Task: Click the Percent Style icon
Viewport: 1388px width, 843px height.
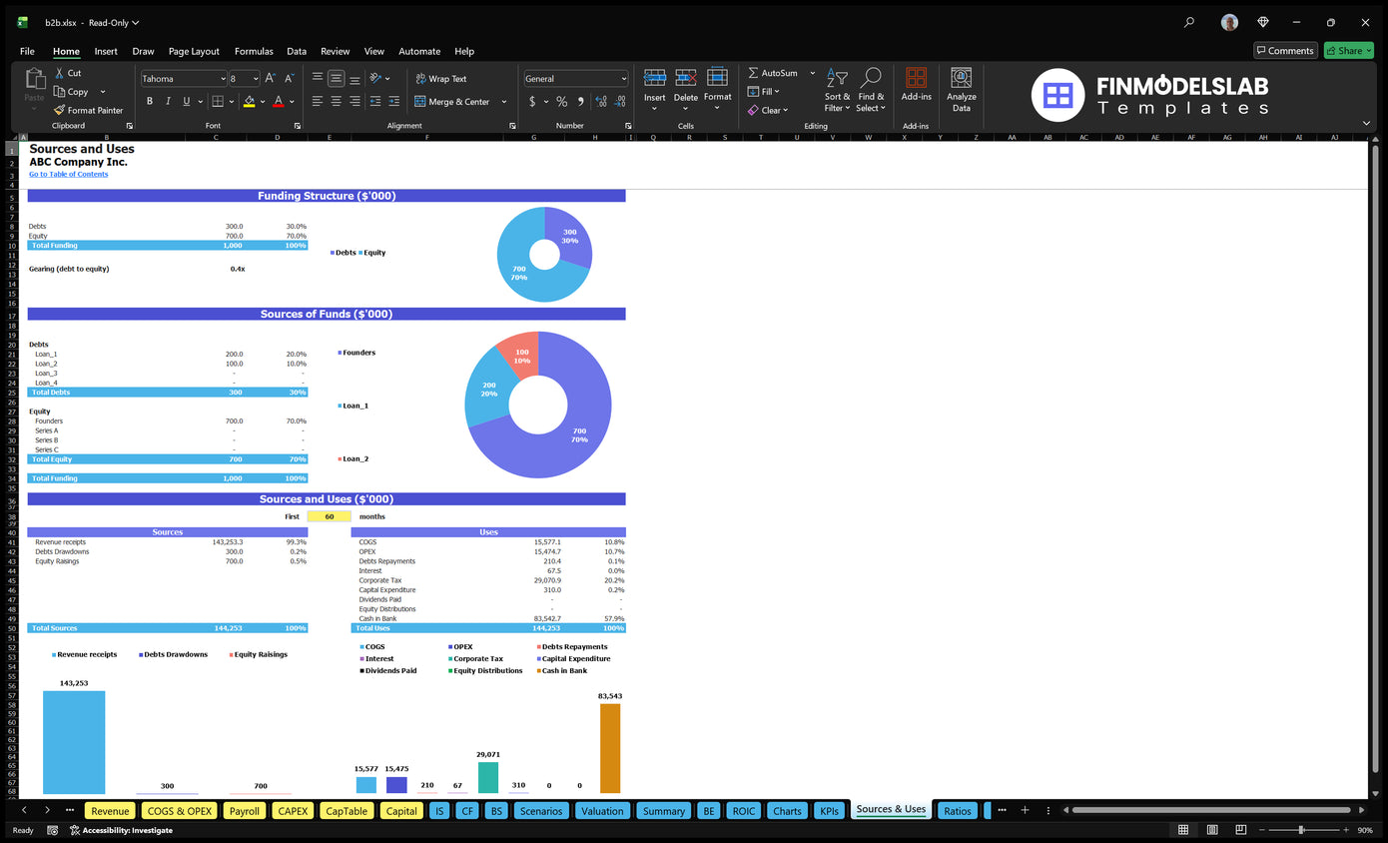Action: 562,102
